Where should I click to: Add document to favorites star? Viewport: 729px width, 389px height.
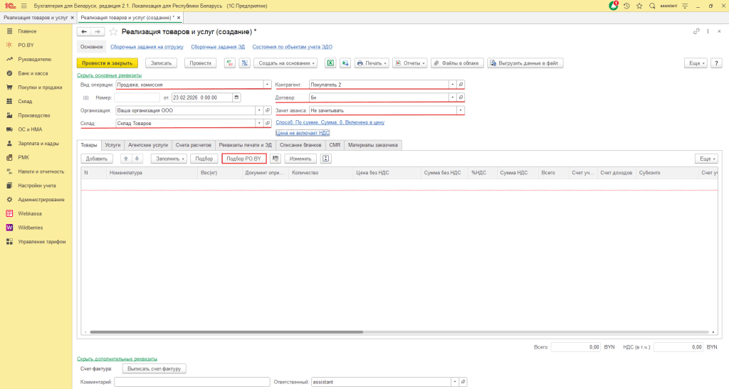[x=113, y=32]
